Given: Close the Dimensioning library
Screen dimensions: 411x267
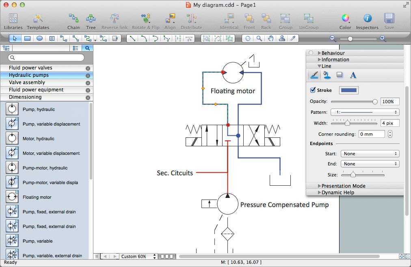Looking at the screenshot, I should [x=88, y=98].
